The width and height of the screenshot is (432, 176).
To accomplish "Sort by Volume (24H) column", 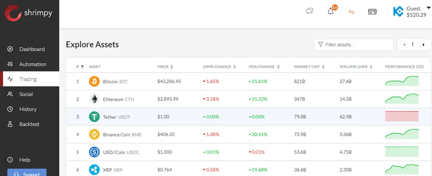I will (x=356, y=67).
